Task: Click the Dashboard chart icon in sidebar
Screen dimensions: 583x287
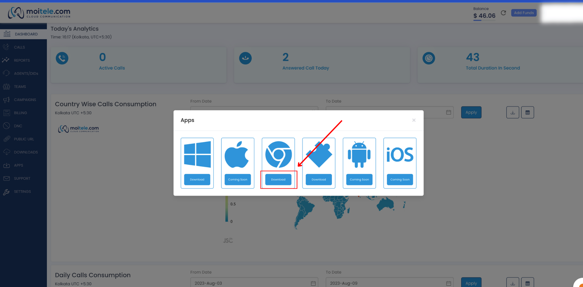Action: [x=7, y=34]
